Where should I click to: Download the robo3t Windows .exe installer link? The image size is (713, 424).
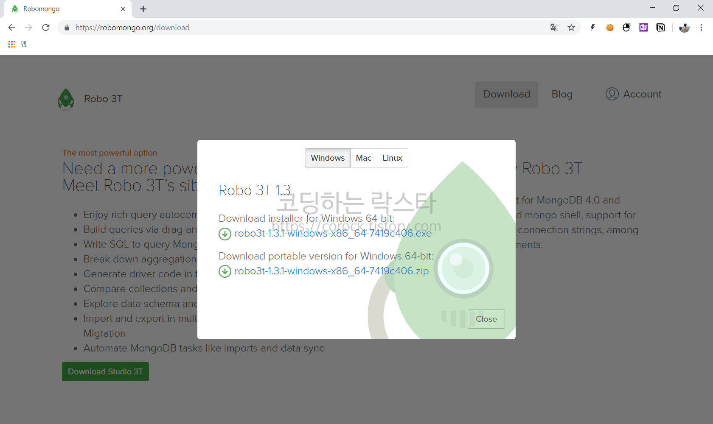tap(333, 233)
